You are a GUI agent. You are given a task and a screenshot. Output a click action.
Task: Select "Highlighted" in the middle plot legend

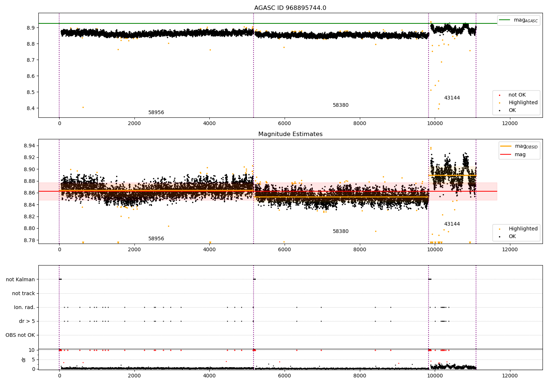[523, 229]
